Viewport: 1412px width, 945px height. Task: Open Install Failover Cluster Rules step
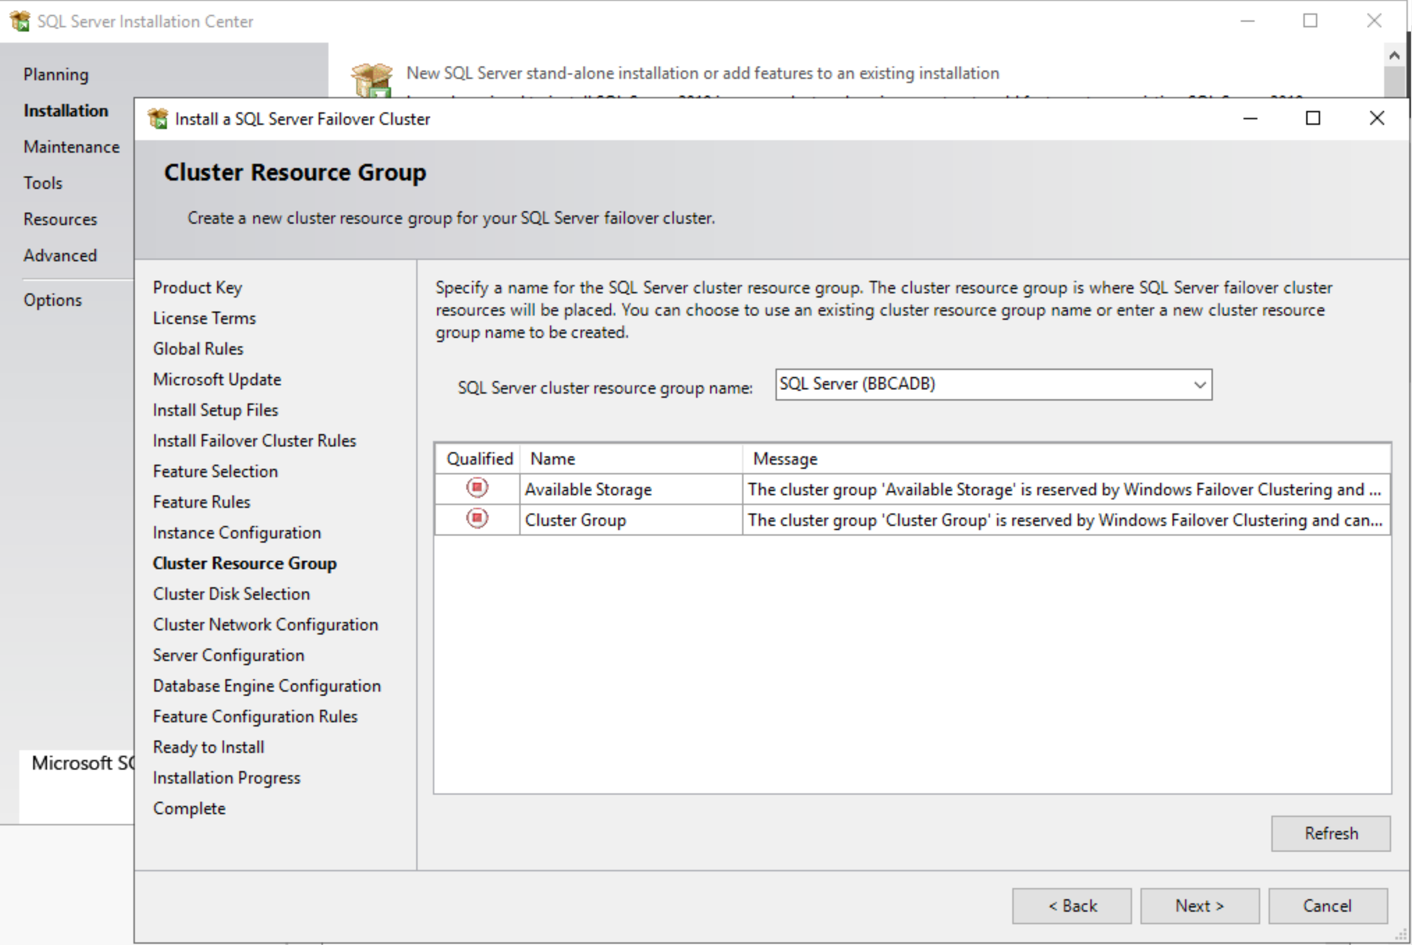254,441
